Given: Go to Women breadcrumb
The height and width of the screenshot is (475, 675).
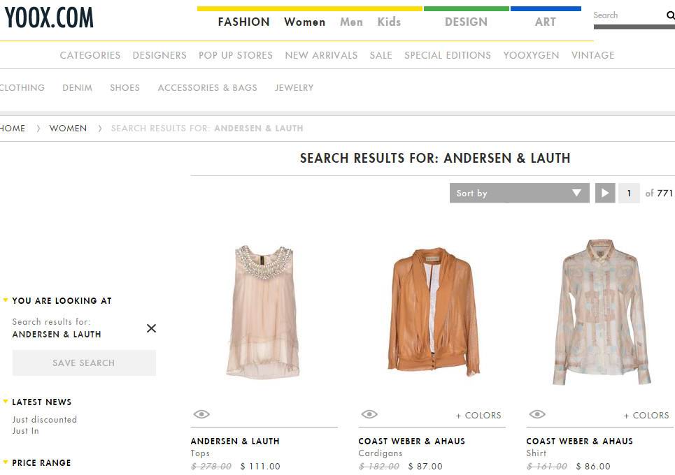Looking at the screenshot, I should click(x=68, y=128).
